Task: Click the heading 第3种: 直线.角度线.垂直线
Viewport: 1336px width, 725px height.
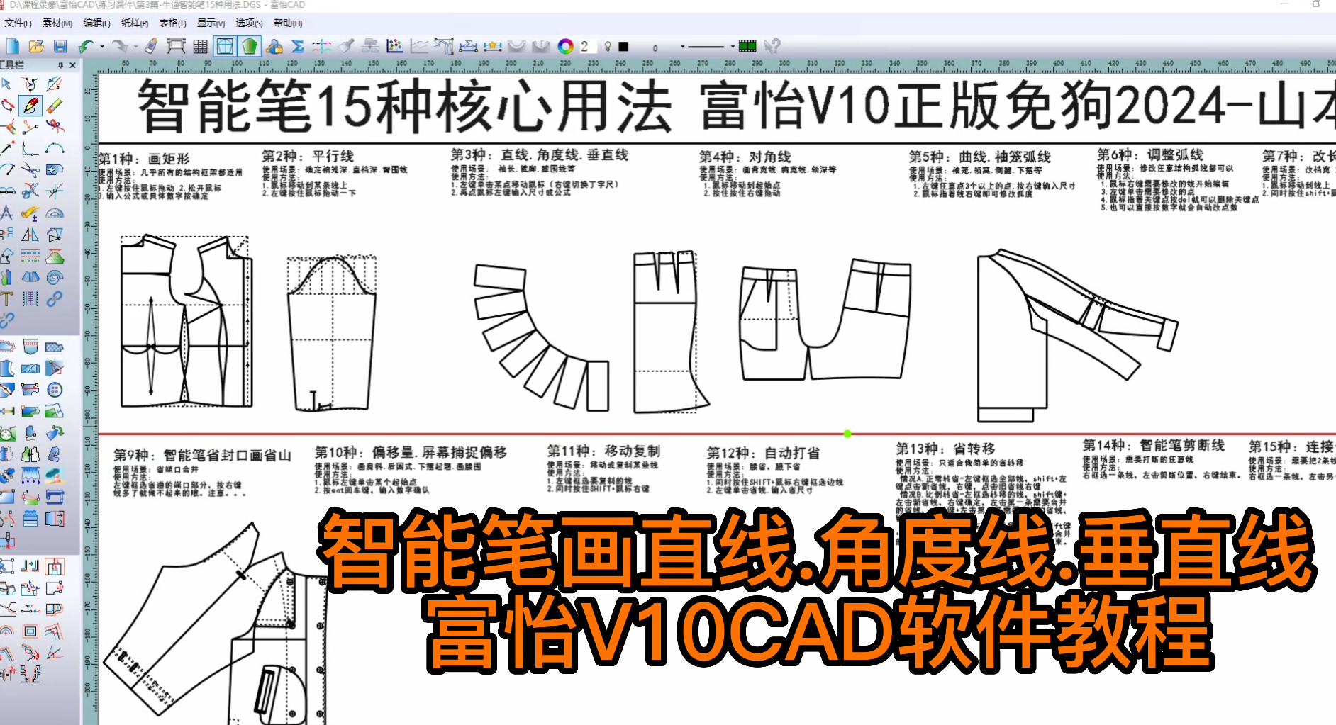Action: (x=540, y=155)
